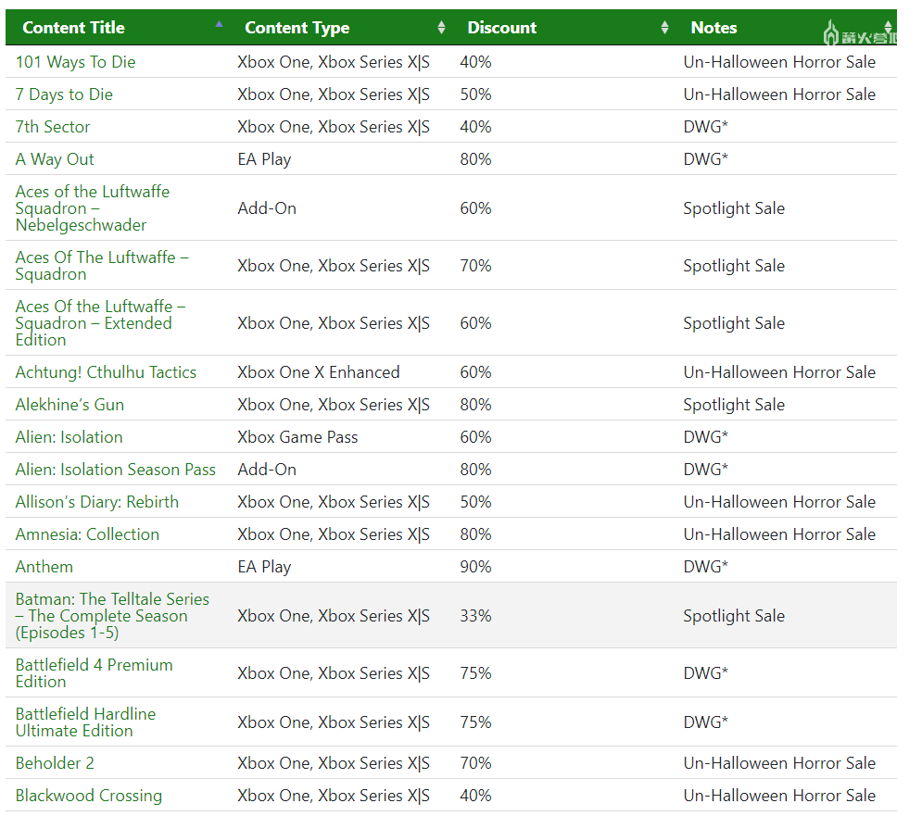Select Xbox Game Pass content type cell

pos(297,437)
